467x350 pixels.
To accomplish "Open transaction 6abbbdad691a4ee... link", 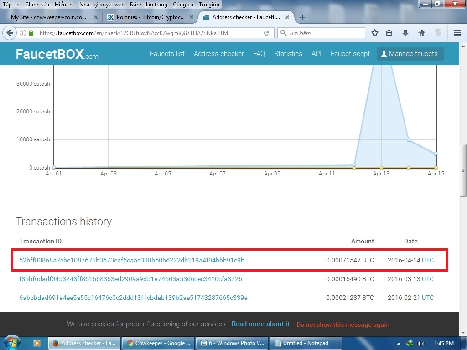I will click(x=133, y=298).
